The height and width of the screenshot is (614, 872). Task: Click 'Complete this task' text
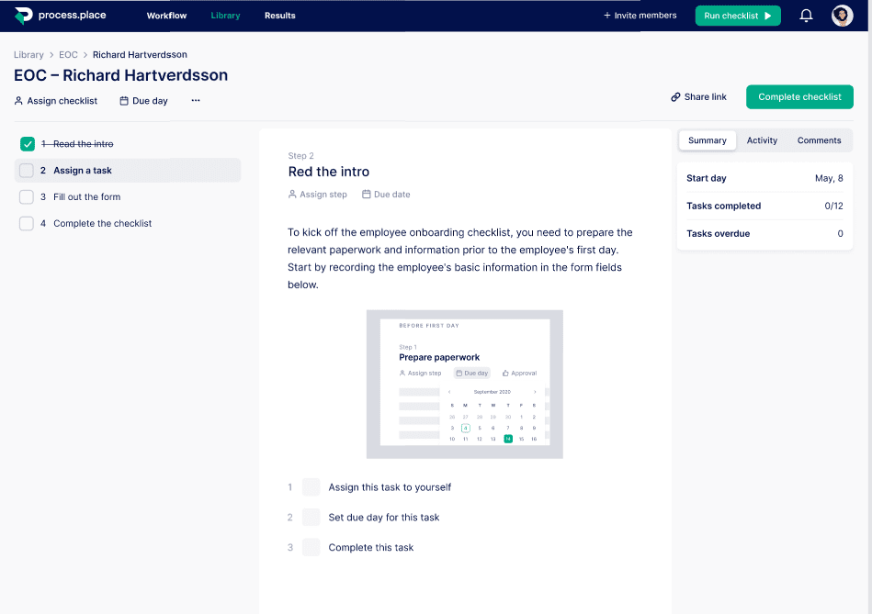point(371,547)
